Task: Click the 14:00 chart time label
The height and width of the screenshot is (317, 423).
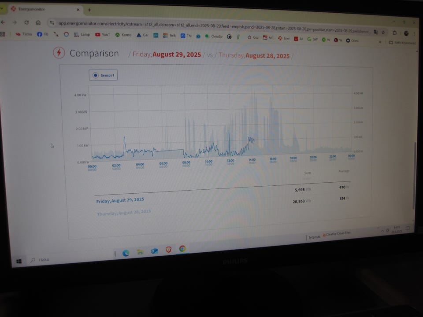Action: [x=252, y=159]
